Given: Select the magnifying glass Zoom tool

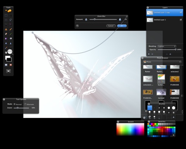Looking at the screenshot, I should coord(10,52).
